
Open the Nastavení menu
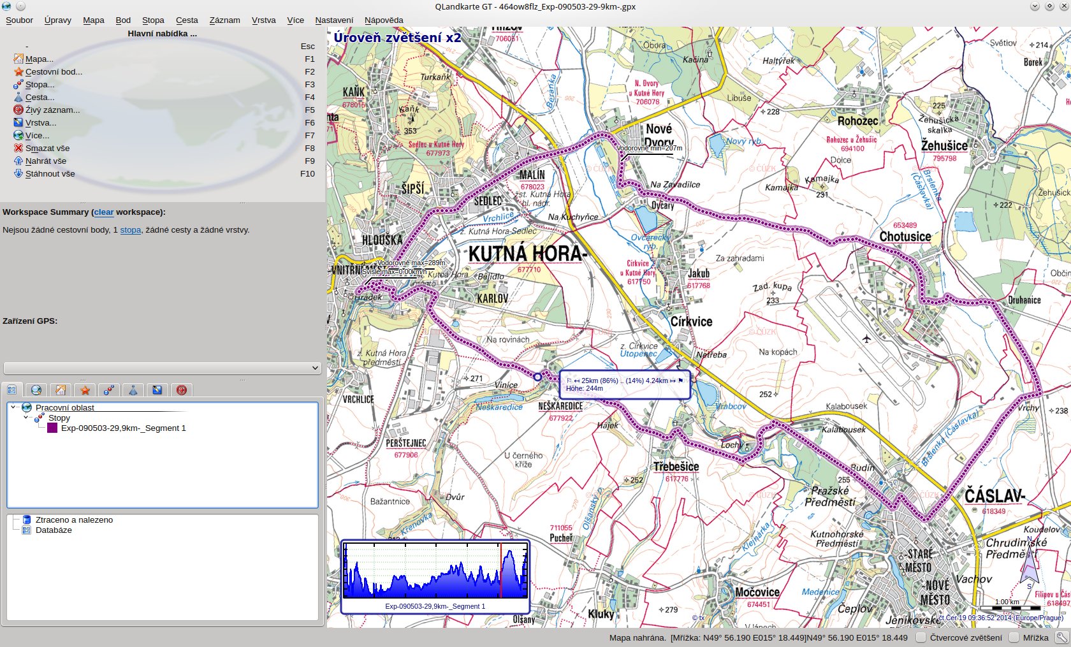334,20
